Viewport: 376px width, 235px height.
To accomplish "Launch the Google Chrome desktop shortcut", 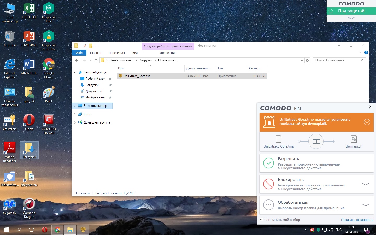I will coord(49,68).
